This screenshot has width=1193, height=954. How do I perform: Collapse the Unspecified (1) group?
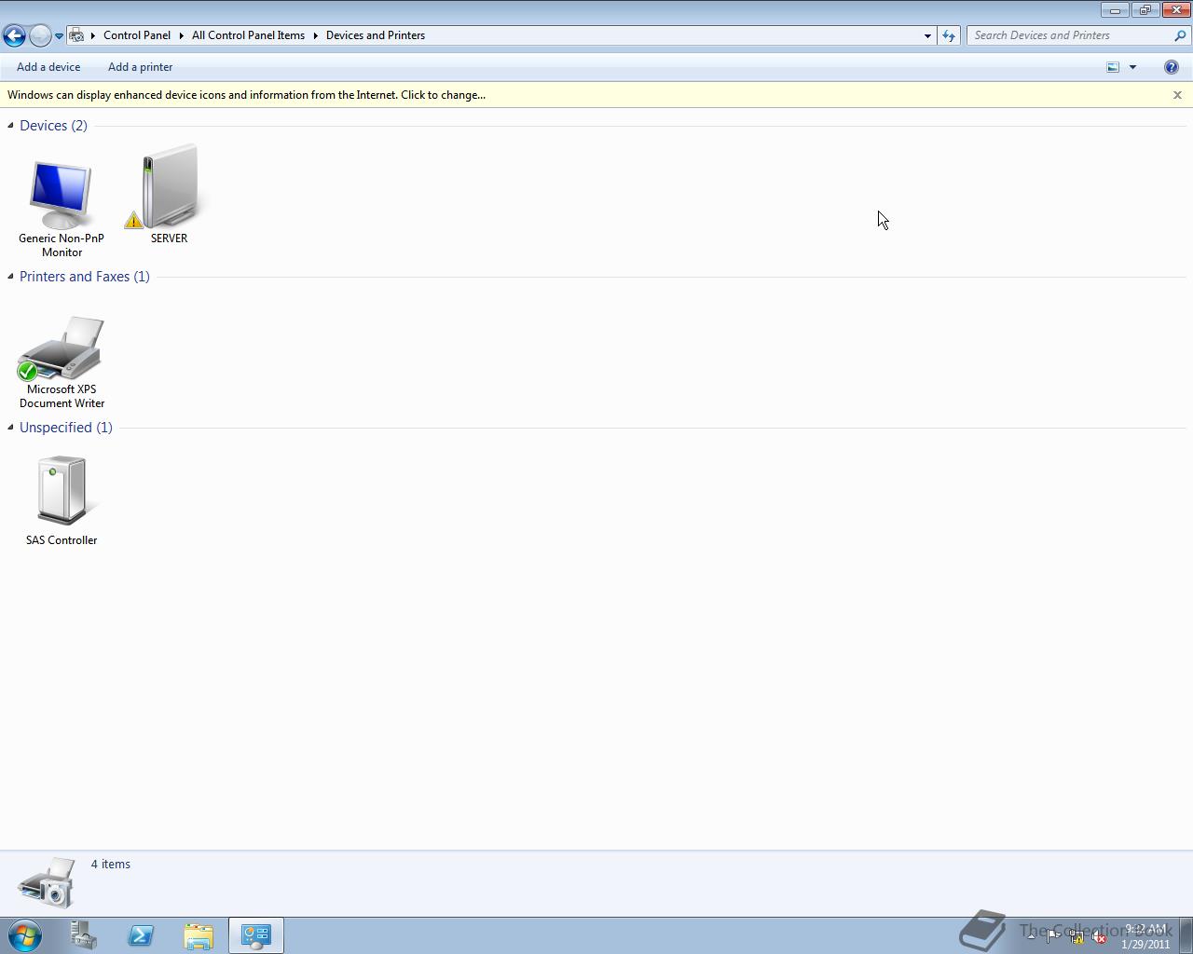pos(10,428)
